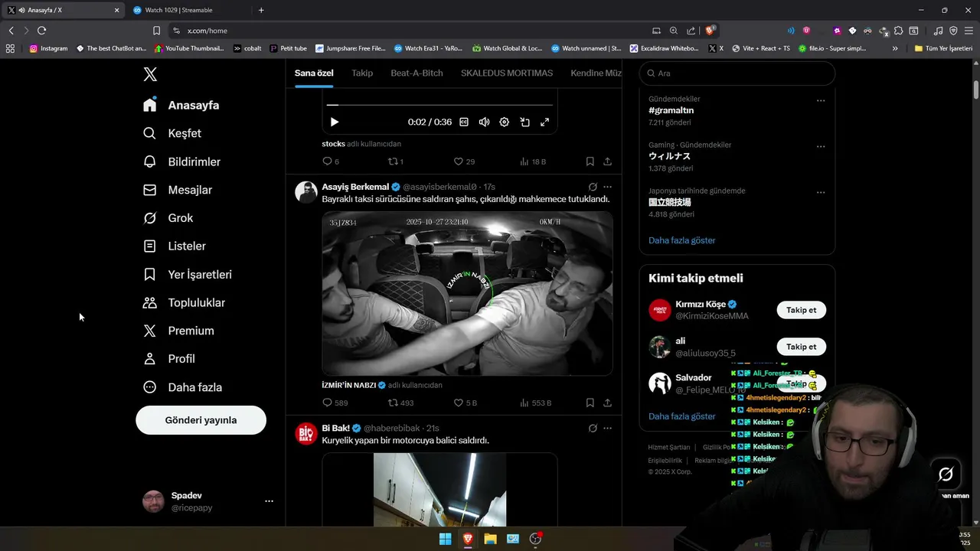Bookmark this page in address bar
980x551 pixels.
[156, 31]
